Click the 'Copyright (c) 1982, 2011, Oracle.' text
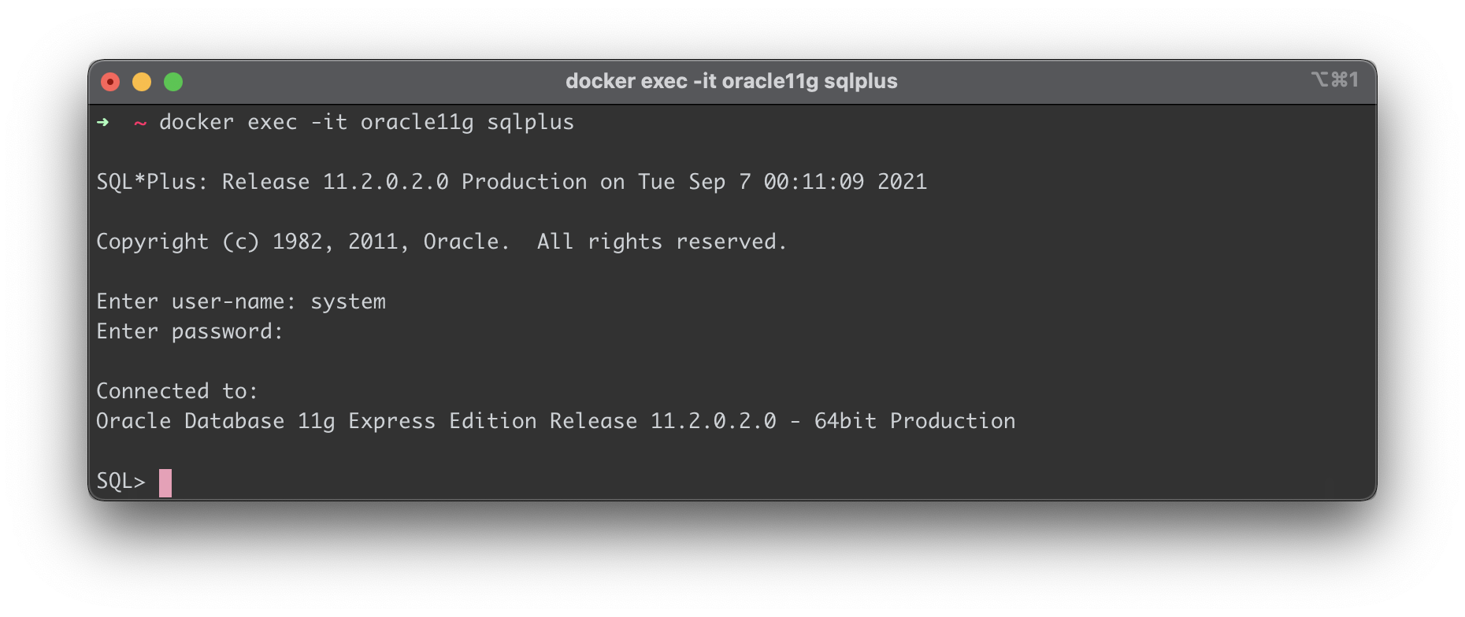This screenshot has width=1465, height=617. pos(302,242)
